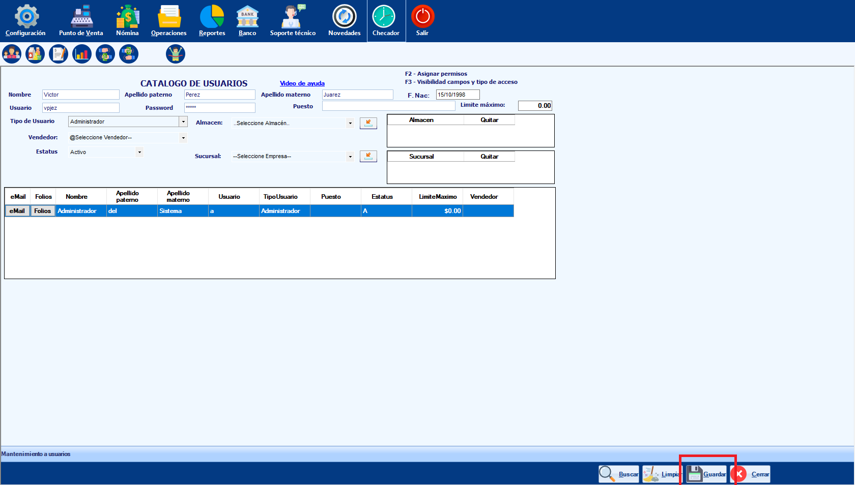Click the Apellido paterno field

click(220, 95)
